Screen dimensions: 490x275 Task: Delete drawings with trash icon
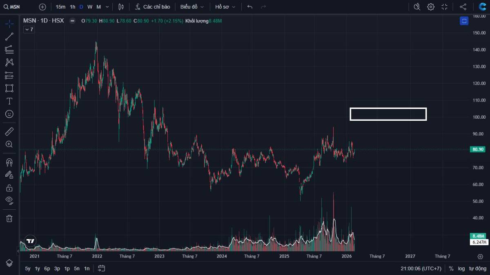coord(9,218)
